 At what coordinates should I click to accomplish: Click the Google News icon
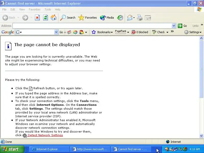[69, 32]
